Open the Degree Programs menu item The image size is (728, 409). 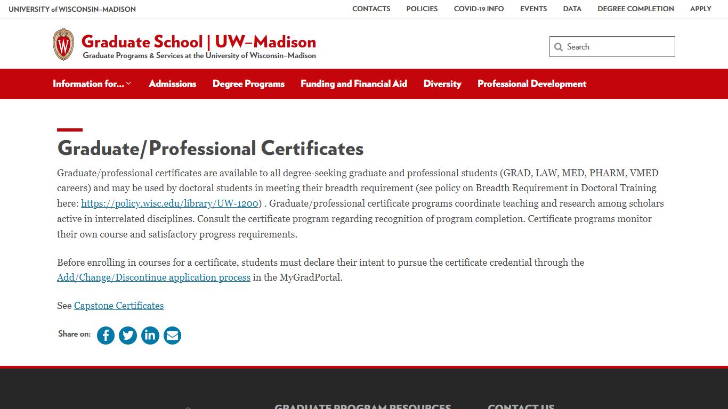[x=248, y=84]
